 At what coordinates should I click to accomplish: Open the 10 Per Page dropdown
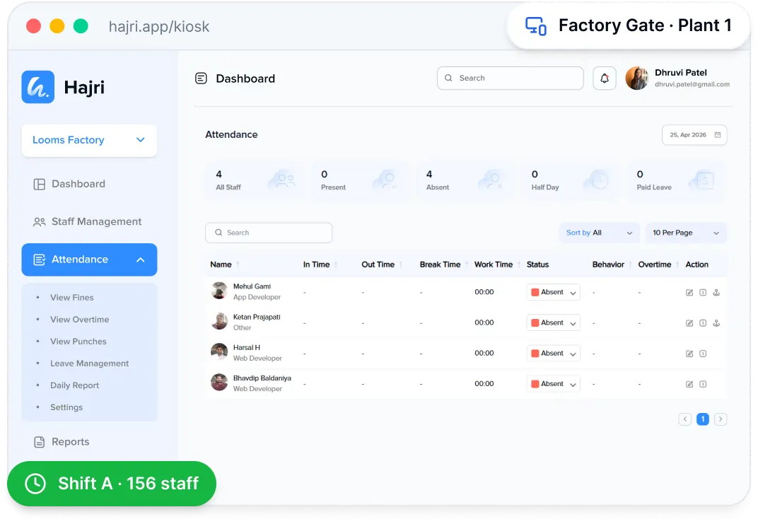point(686,233)
